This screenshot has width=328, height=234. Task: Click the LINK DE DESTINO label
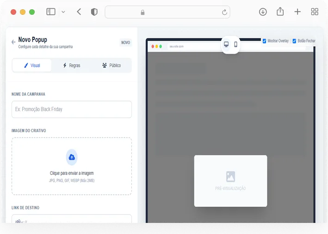[25, 208]
